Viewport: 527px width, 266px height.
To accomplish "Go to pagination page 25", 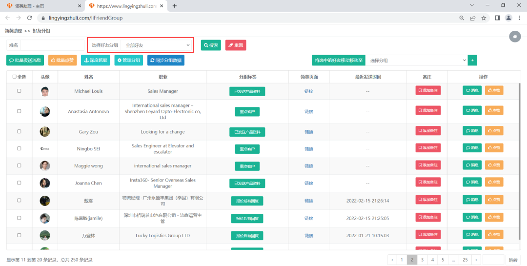I will (x=465, y=260).
